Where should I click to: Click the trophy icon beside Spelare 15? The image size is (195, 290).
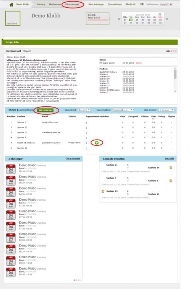[x=171, y=168]
